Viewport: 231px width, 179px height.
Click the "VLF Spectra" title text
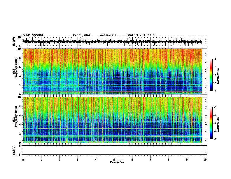(x=33, y=35)
